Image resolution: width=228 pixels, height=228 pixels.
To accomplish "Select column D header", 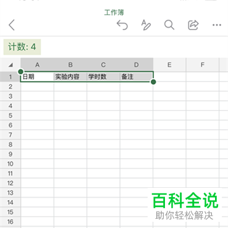I will click(137, 65).
